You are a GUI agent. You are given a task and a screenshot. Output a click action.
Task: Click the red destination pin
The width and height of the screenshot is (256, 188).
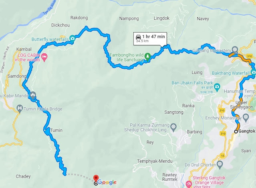point(96,178)
